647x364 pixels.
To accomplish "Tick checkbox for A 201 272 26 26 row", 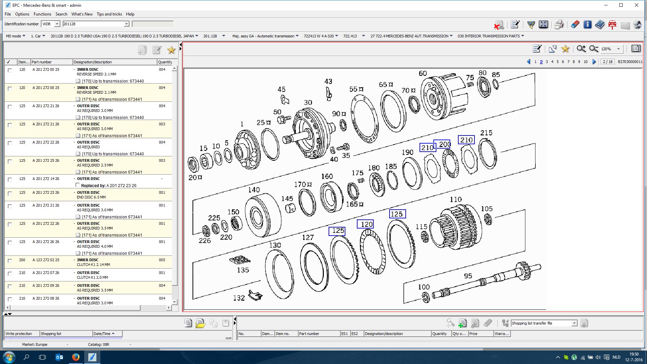I will [10, 242].
